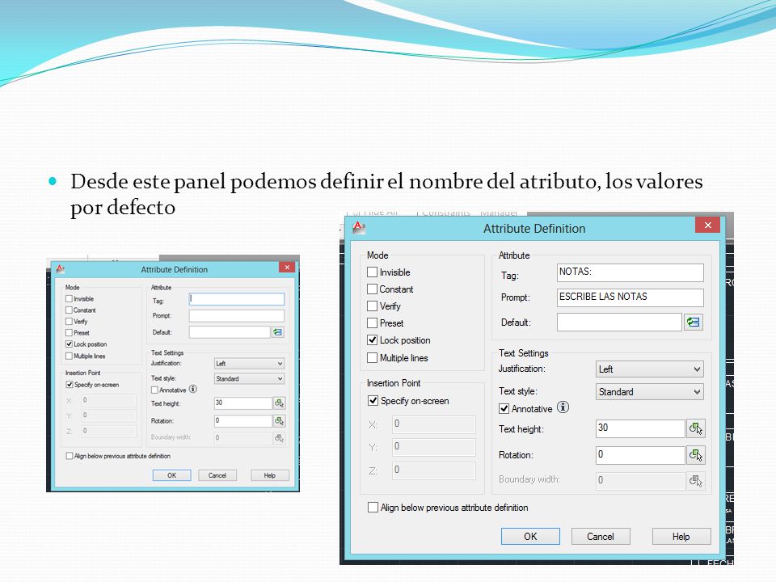Click the Annotative info icon in small dialog
This screenshot has width=776, height=582.
193,389
